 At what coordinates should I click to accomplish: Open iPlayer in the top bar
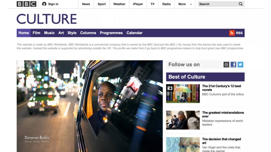(x=138, y=4)
